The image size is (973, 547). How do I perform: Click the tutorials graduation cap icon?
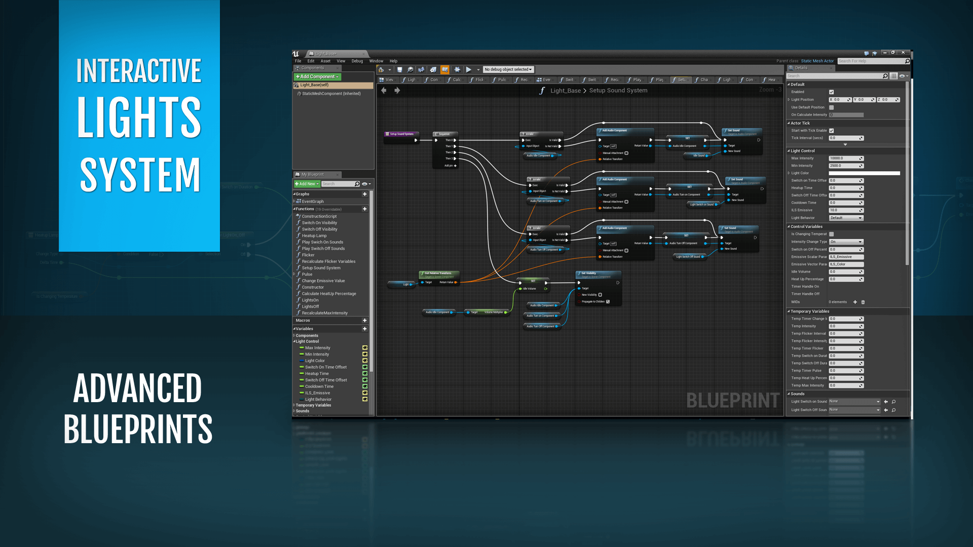point(875,53)
